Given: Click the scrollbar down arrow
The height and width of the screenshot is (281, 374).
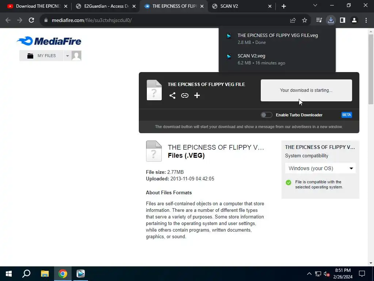Looking at the screenshot, I should click(x=371, y=263).
